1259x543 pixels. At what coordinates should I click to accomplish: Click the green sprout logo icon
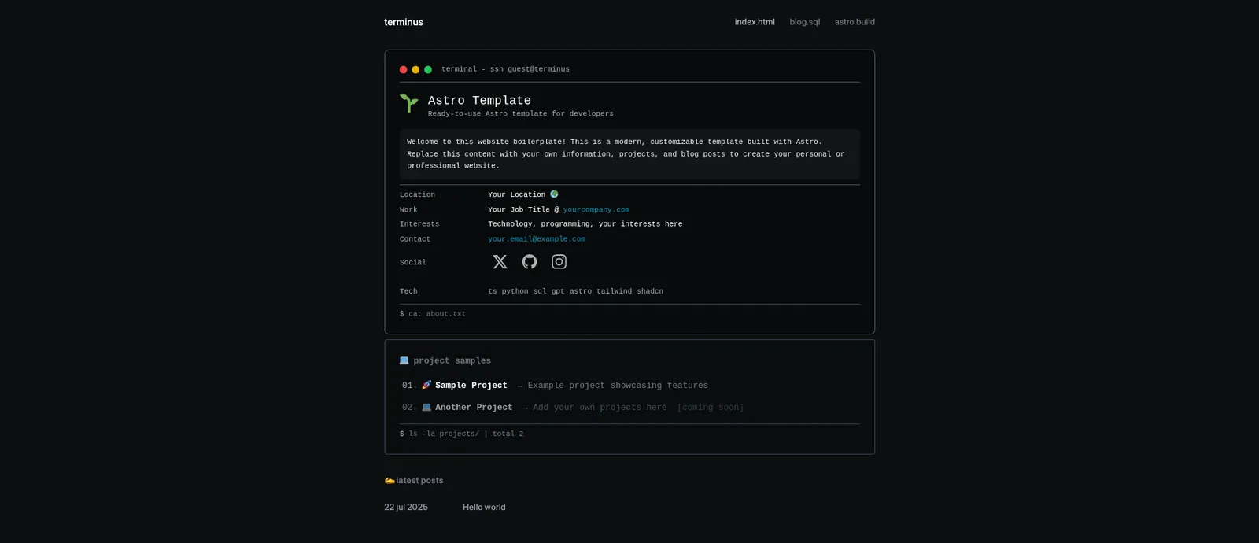409,103
